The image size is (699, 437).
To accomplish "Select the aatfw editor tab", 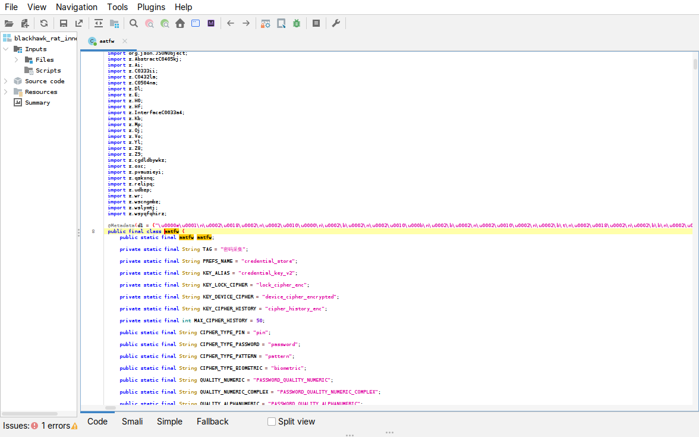I will (107, 41).
